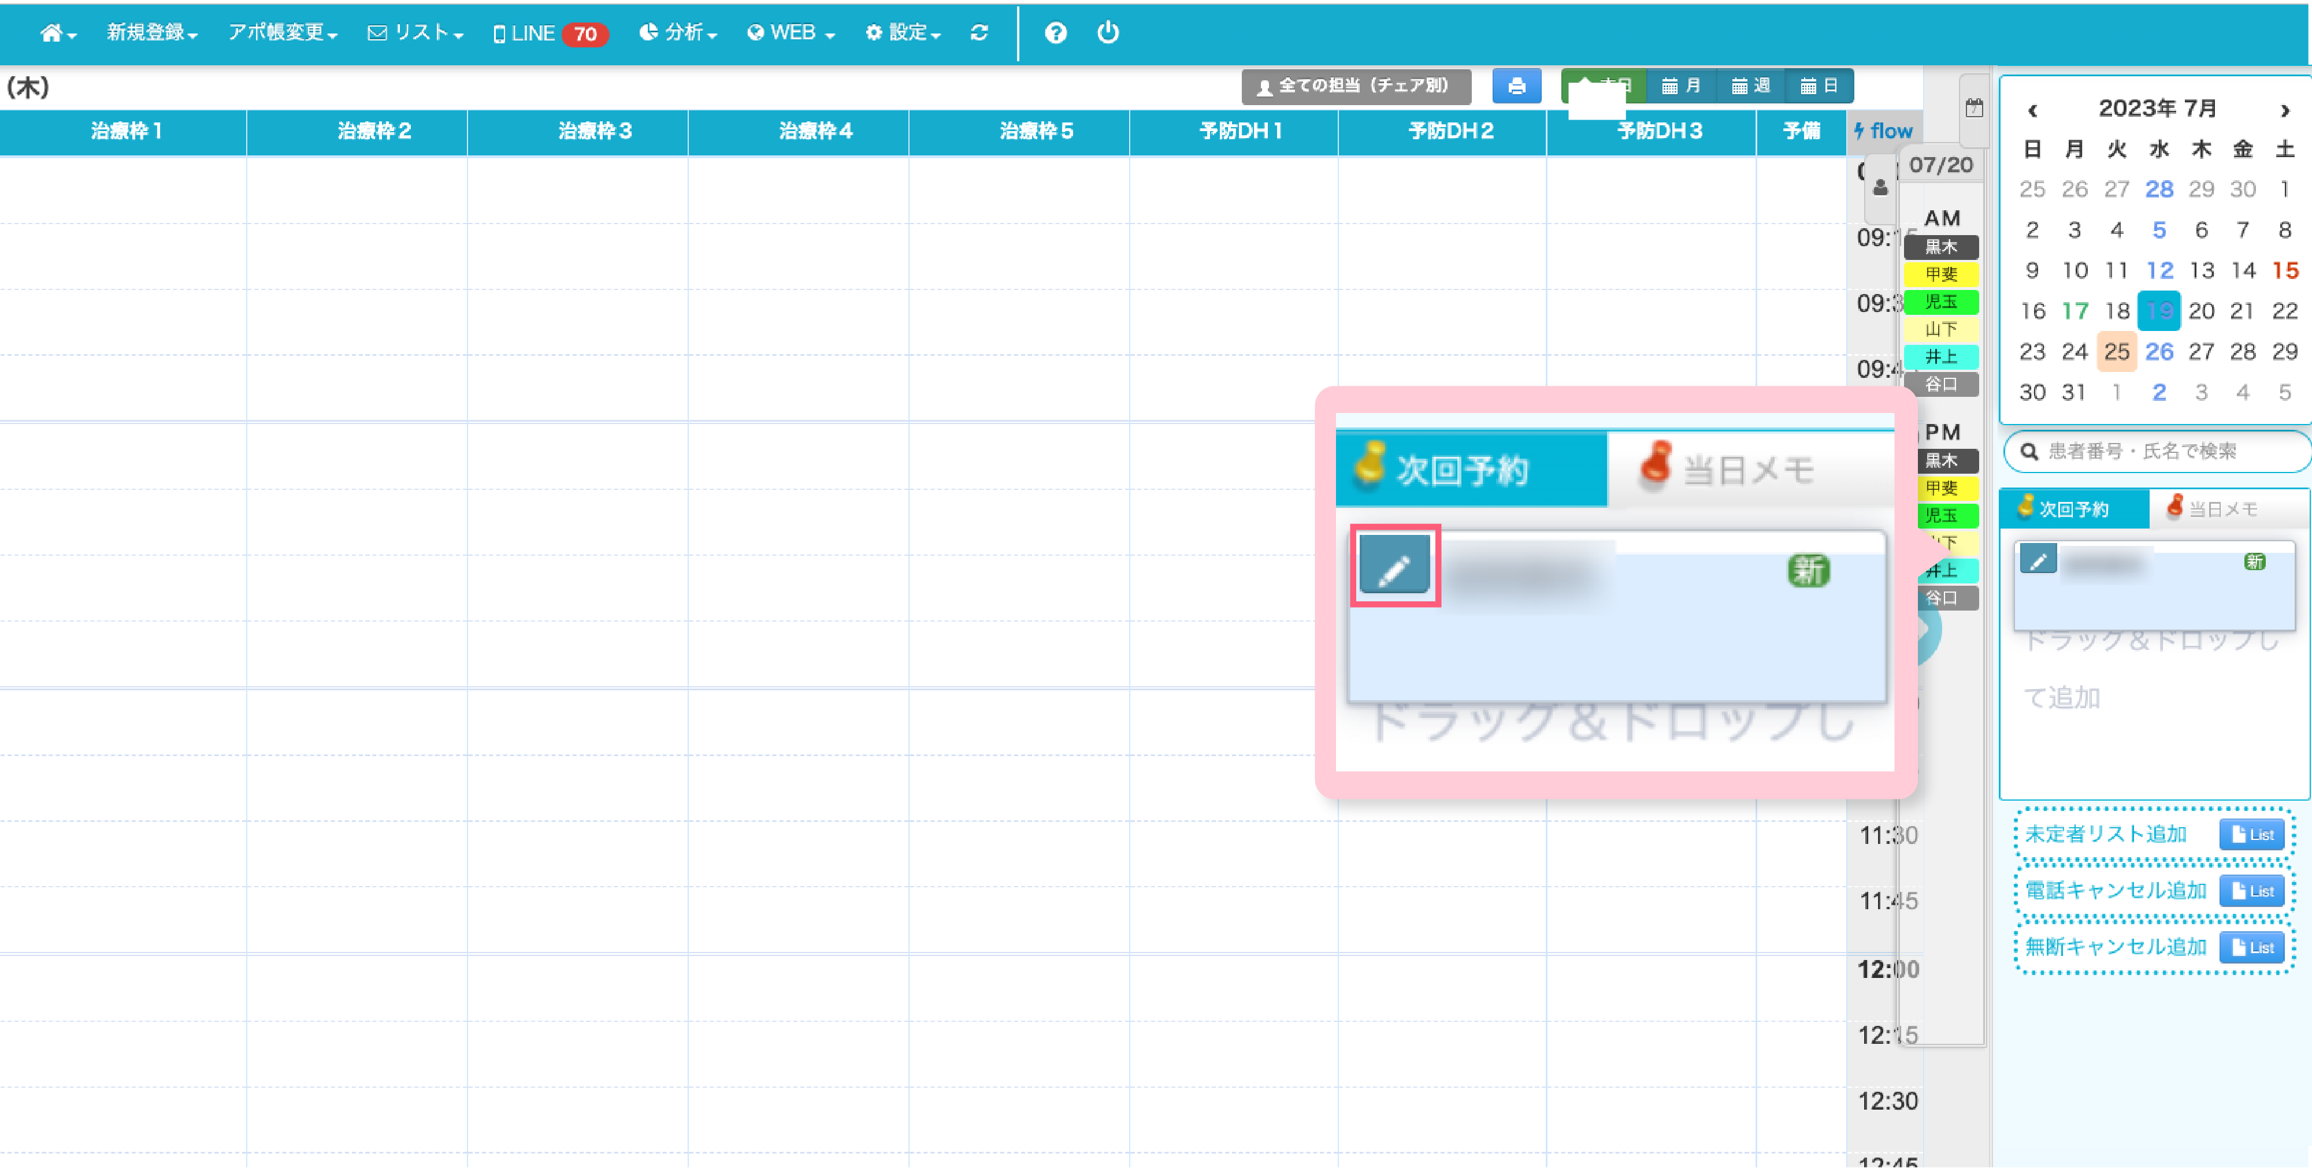Click the refresh arrows icon in the top bar
This screenshot has width=2312, height=1168.
tap(979, 33)
